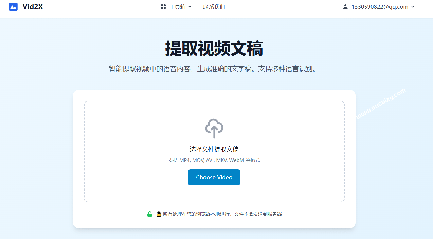Open the chevron next to 工具箱
Viewport: 433px width, 239px height.
(x=190, y=7)
